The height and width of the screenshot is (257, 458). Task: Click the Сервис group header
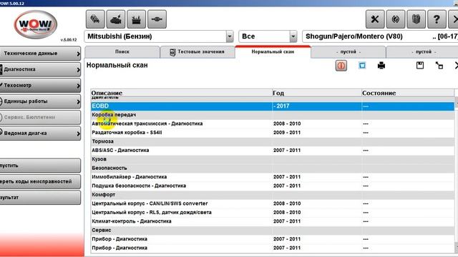pos(272,230)
